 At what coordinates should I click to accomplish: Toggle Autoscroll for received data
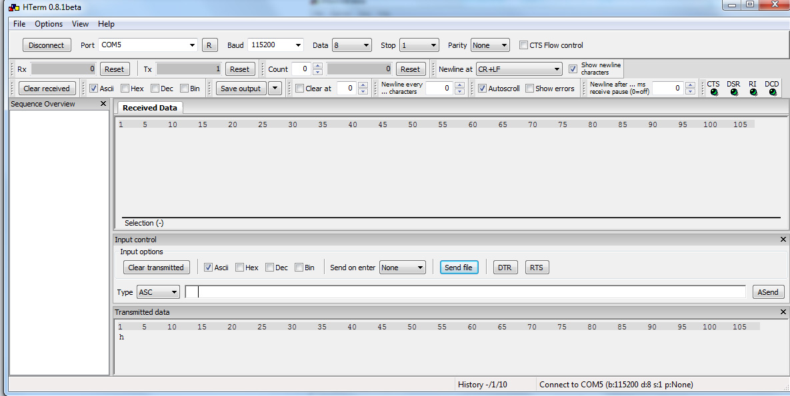(x=483, y=89)
